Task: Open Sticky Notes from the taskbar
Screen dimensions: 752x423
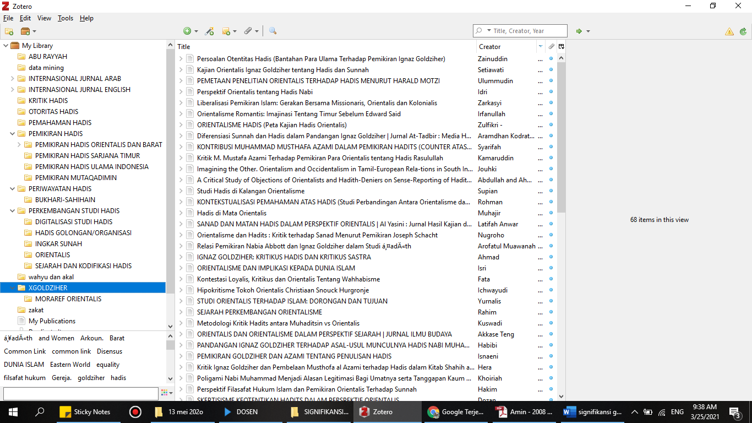Action: point(85,412)
